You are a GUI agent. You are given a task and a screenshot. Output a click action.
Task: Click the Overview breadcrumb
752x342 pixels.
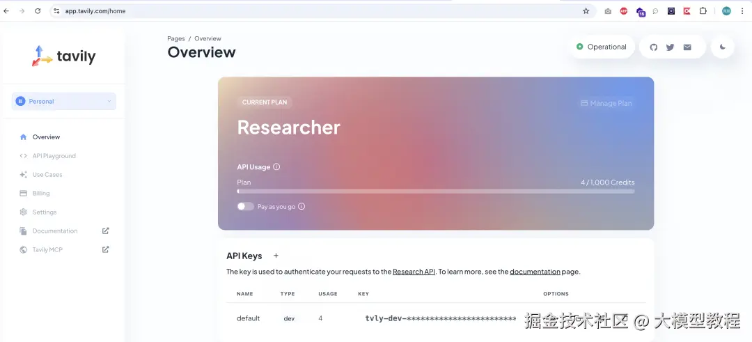click(207, 38)
